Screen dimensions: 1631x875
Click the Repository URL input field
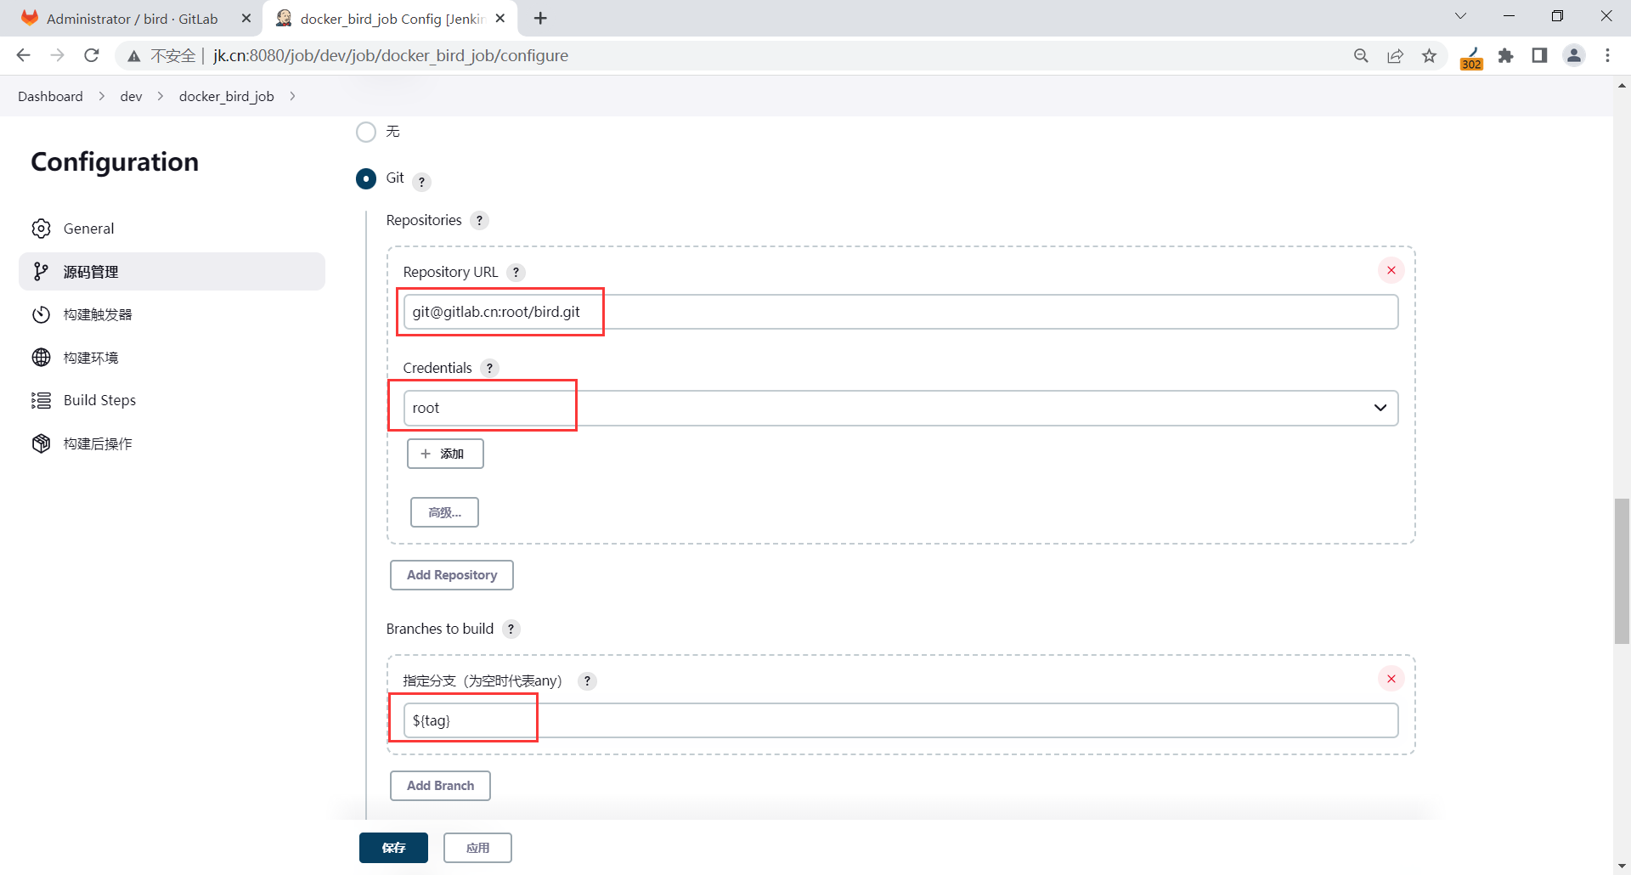[x=900, y=312]
